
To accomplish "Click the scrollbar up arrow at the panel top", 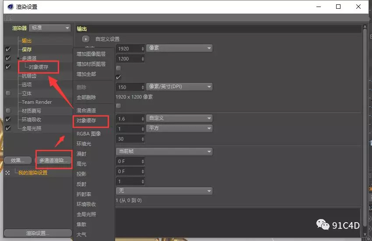I will 365,27.
